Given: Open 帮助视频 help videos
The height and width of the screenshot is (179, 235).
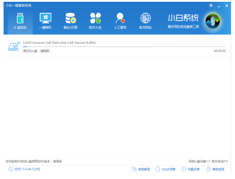Looking at the screenshot, I should (215, 169).
